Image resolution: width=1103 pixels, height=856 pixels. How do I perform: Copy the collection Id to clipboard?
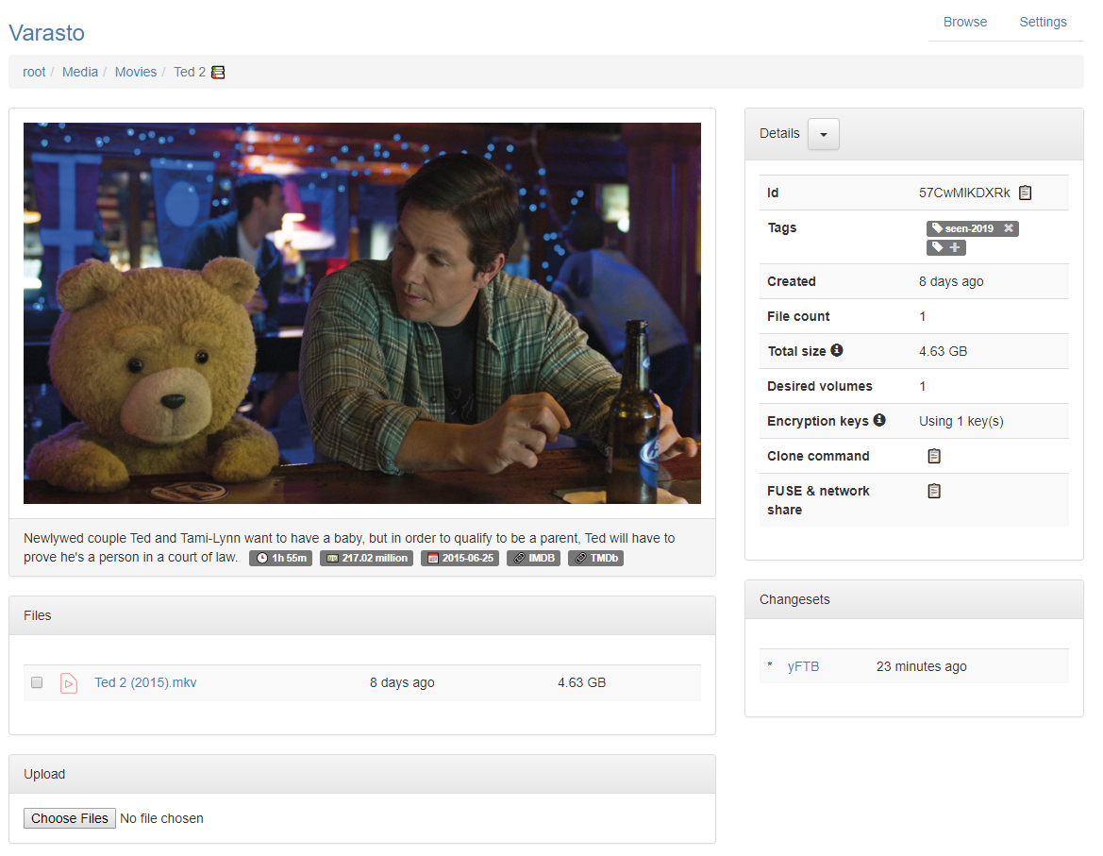point(1026,193)
